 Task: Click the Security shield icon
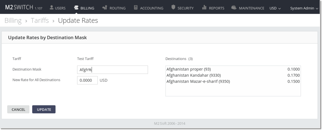tap(173, 7)
